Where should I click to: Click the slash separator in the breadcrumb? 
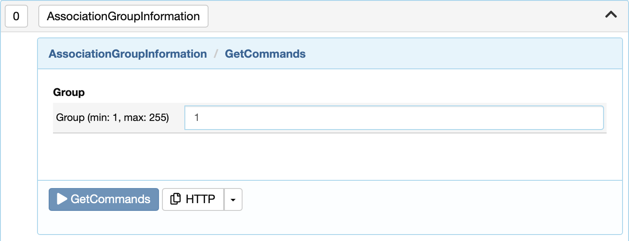[x=216, y=54]
